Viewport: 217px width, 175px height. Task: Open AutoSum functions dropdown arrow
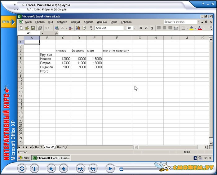tap(67, 28)
